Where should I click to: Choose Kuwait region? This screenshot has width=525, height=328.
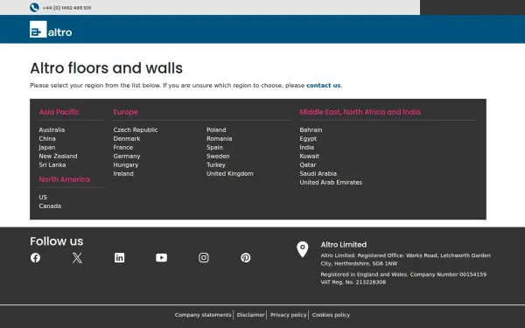(x=310, y=157)
